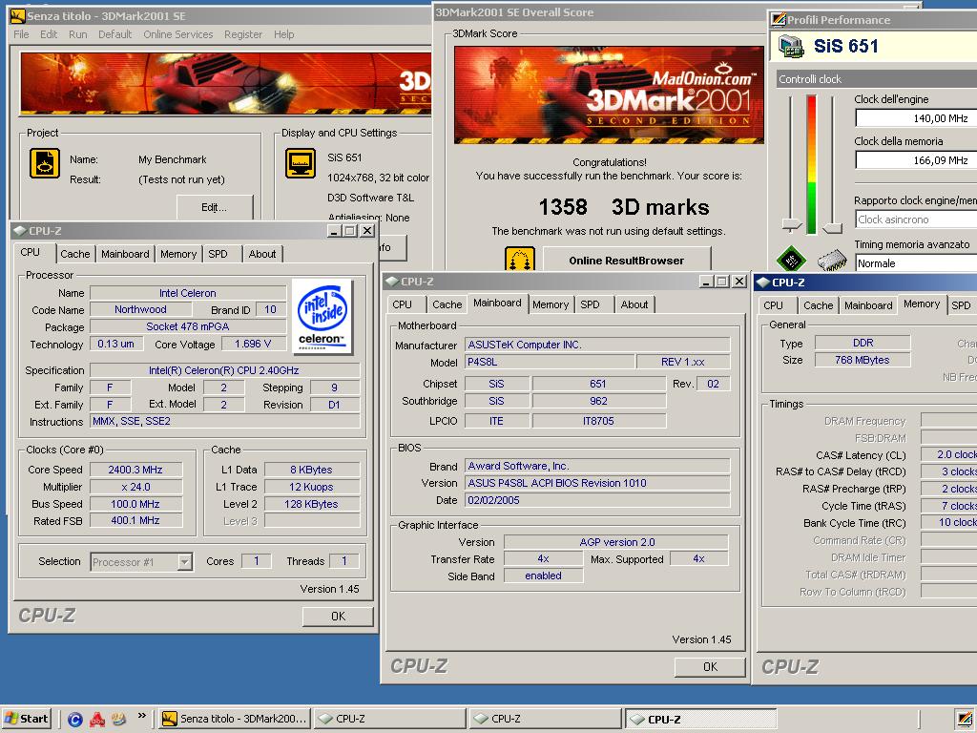Select Cache tab in middle CPU-Z window
This screenshot has width=977, height=733.
pyautogui.click(x=447, y=304)
